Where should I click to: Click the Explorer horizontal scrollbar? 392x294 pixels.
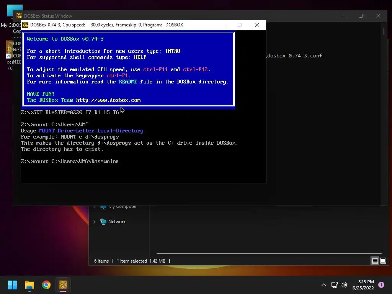click(269, 253)
